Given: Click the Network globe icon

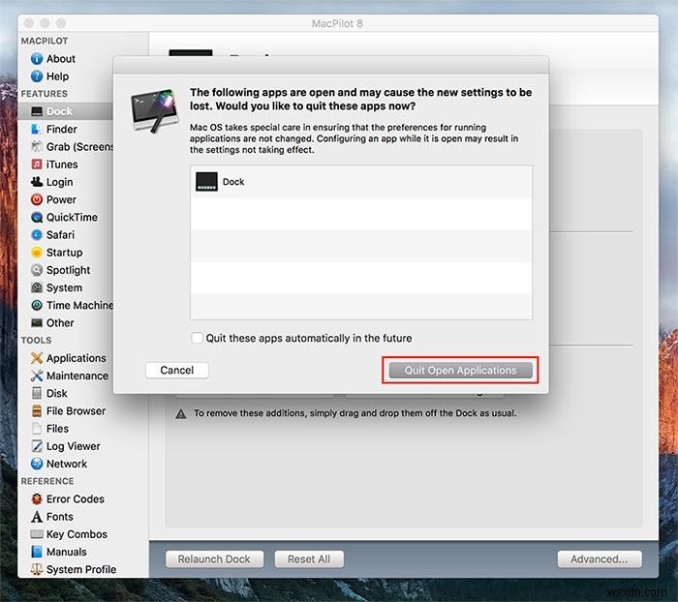Looking at the screenshot, I should click(37, 464).
